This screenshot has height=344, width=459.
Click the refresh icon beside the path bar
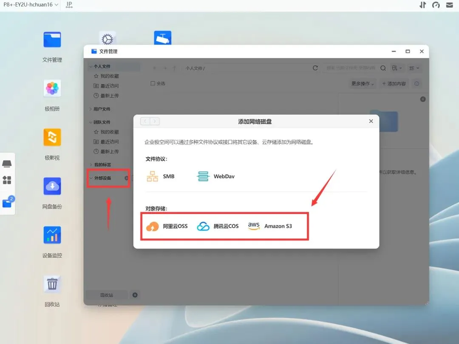click(x=315, y=68)
